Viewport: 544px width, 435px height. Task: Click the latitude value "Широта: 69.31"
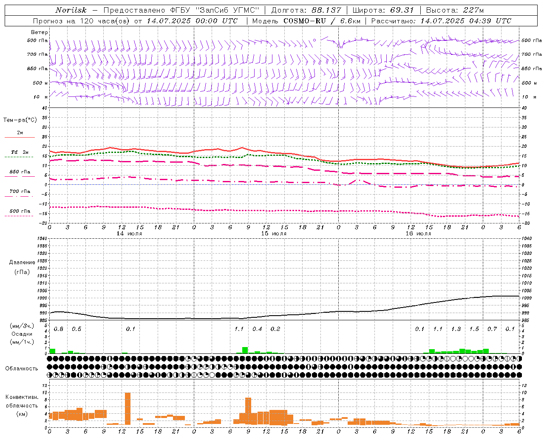(x=383, y=10)
